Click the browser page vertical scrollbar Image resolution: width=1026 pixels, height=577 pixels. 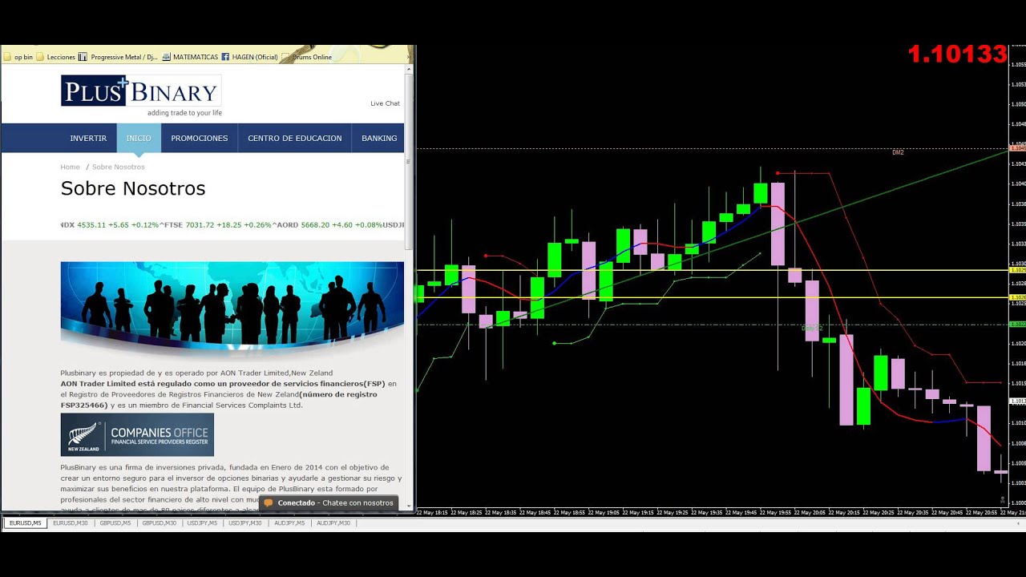tap(409, 160)
